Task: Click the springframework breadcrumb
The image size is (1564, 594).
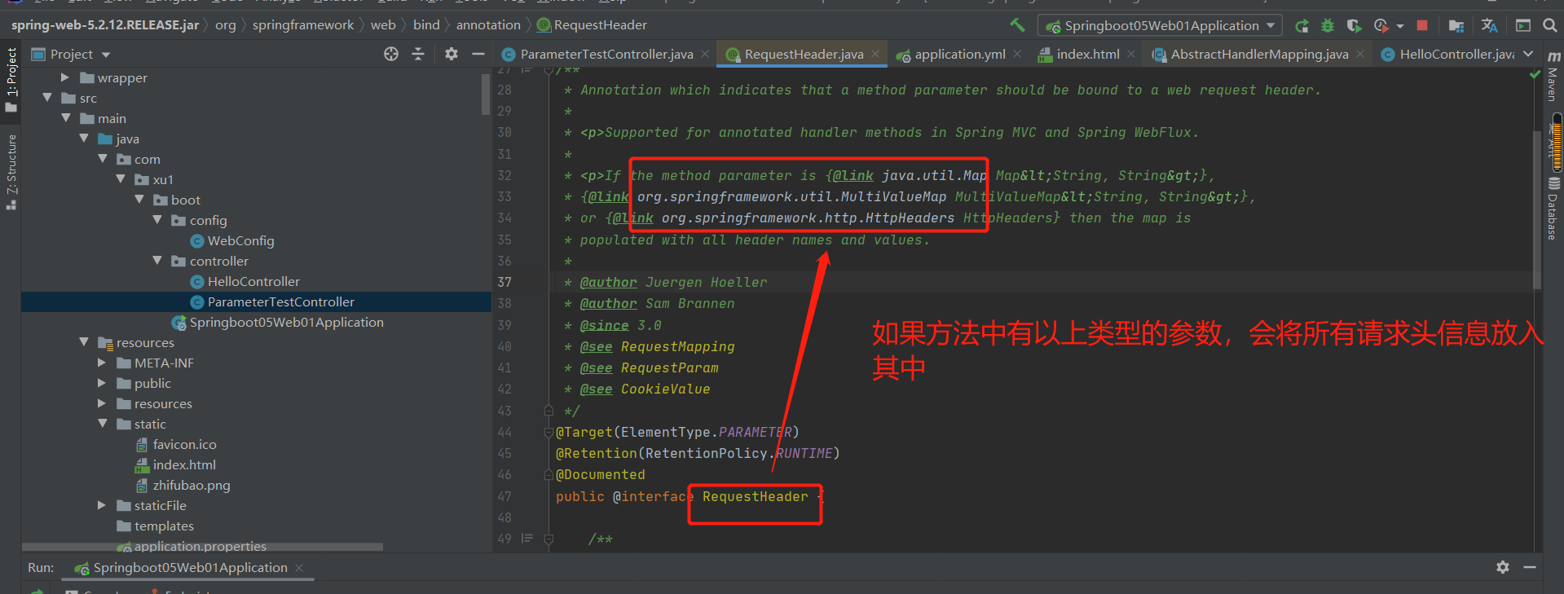Action: coord(303,25)
